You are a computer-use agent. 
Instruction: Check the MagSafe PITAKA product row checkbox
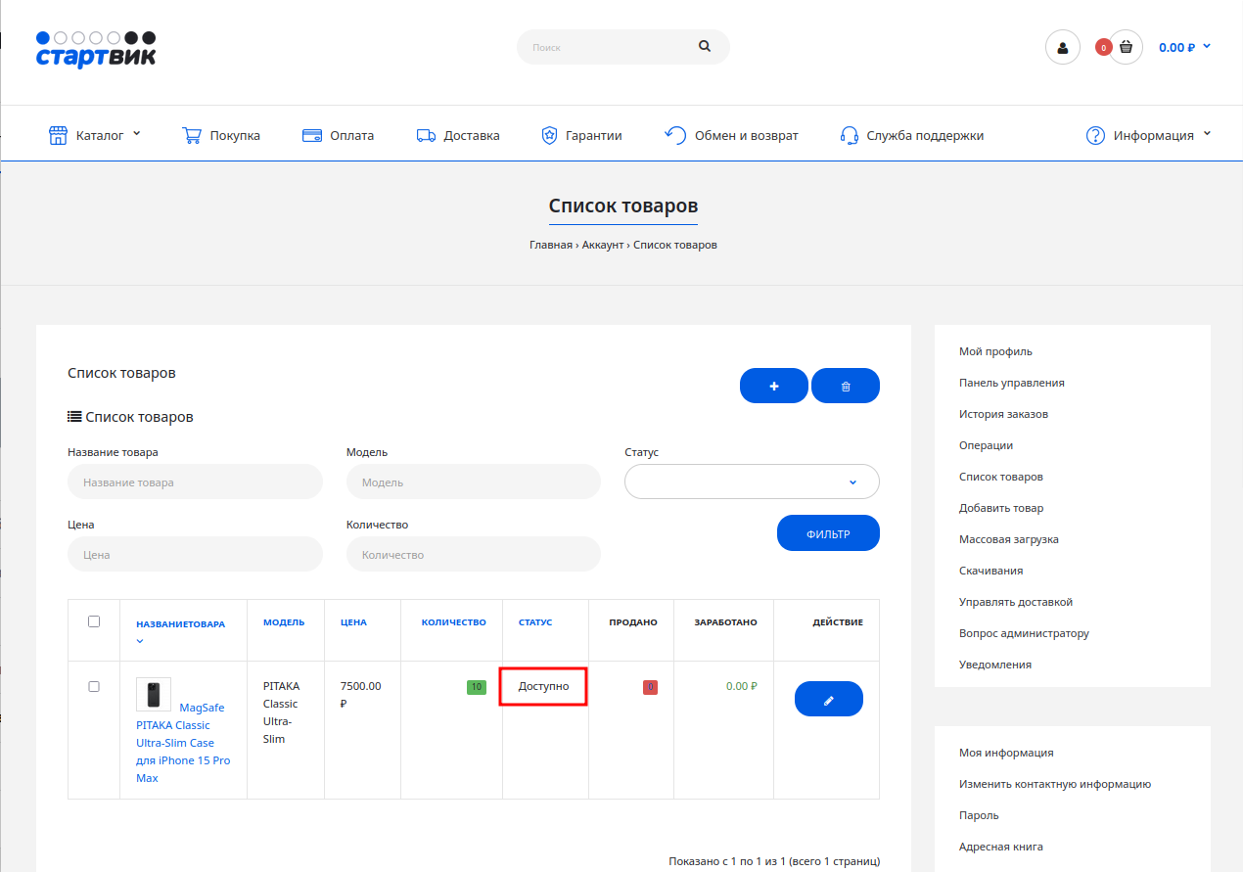pyautogui.click(x=94, y=686)
